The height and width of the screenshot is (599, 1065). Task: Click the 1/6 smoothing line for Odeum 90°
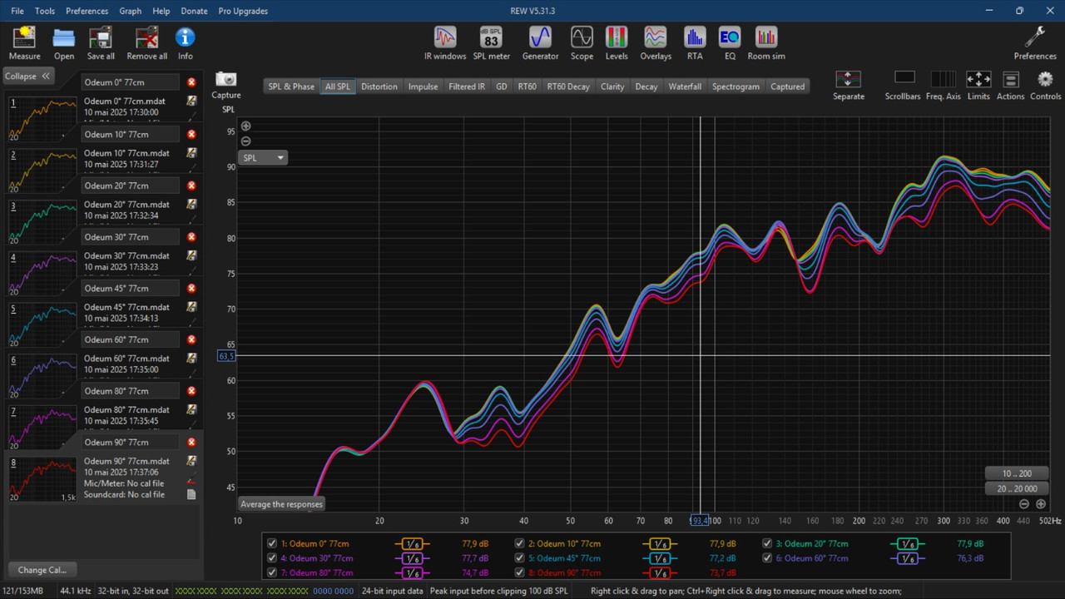(660, 572)
